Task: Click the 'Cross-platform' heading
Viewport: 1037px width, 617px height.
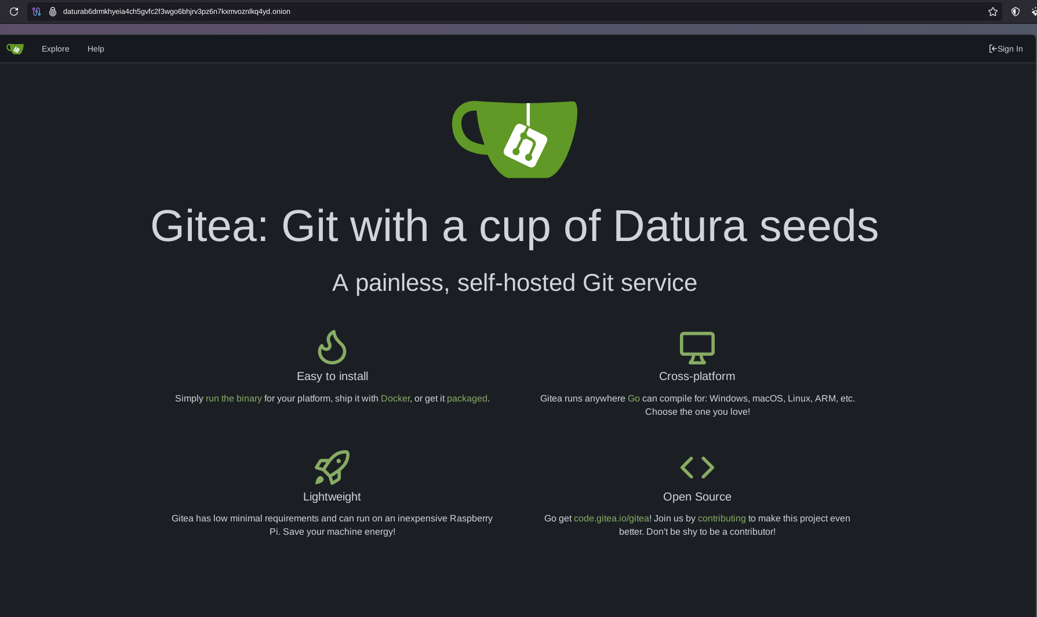Action: coord(697,377)
